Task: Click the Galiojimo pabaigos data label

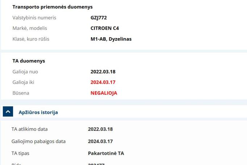Action: pos(38,141)
